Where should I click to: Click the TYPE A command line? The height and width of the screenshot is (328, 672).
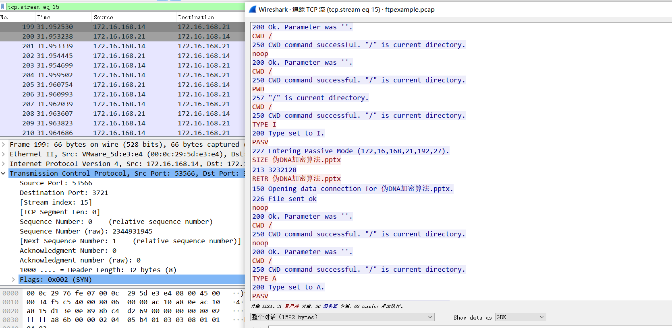(x=264, y=278)
